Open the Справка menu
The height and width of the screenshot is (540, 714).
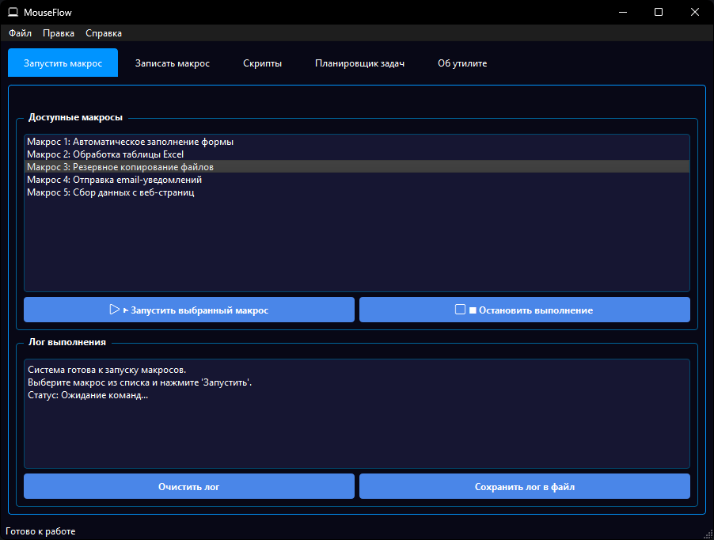pyautogui.click(x=104, y=33)
